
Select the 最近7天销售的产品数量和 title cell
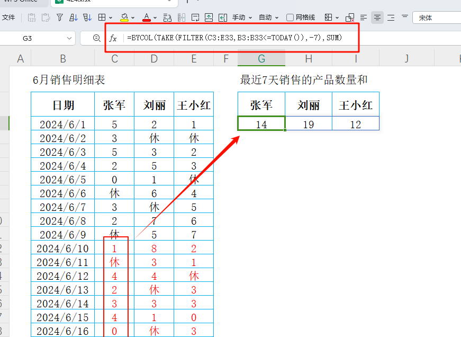click(304, 80)
